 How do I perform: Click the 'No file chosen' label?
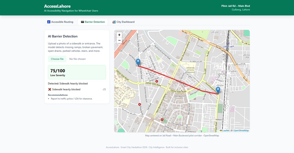tap(77, 59)
